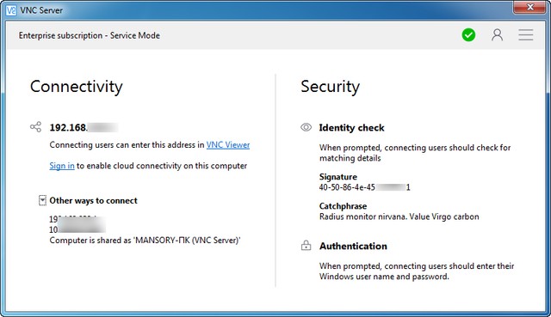Image resolution: width=551 pixels, height=317 pixels.
Task: Click the Other ways to connect label
Action: [94, 200]
